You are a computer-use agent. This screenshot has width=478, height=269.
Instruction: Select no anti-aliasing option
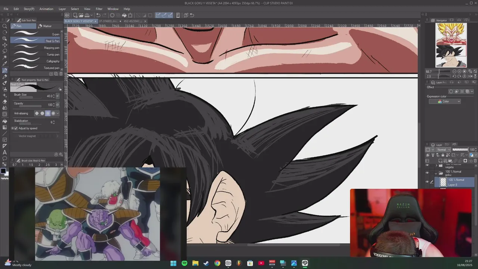click(x=37, y=113)
